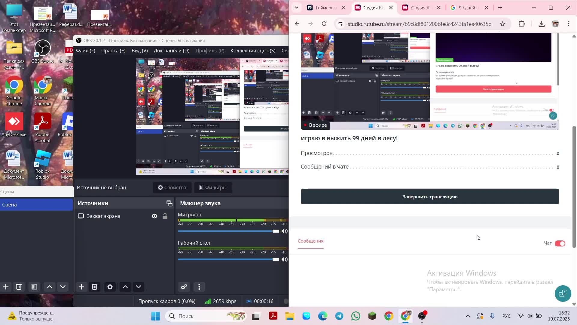Open Telegram from taskbar
The height and width of the screenshot is (325, 577).
[x=339, y=316]
